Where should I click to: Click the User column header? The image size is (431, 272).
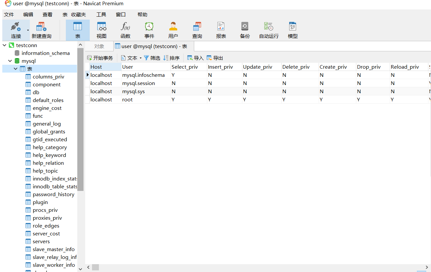click(146, 67)
